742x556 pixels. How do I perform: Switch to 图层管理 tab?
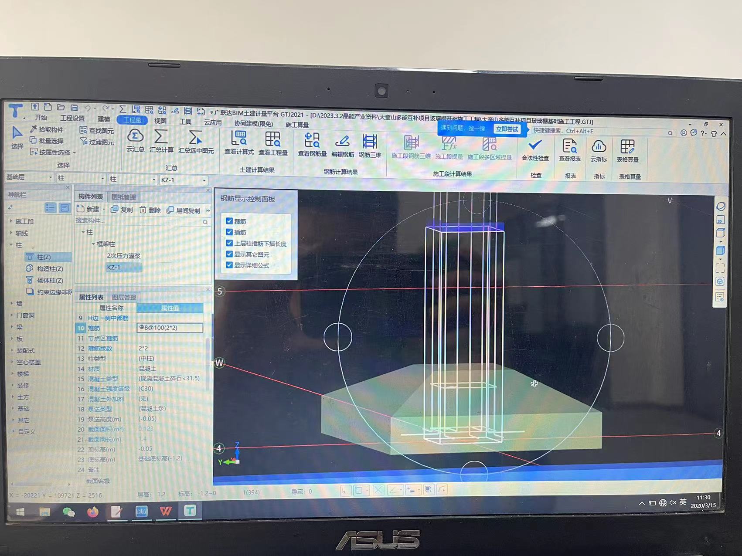click(124, 297)
